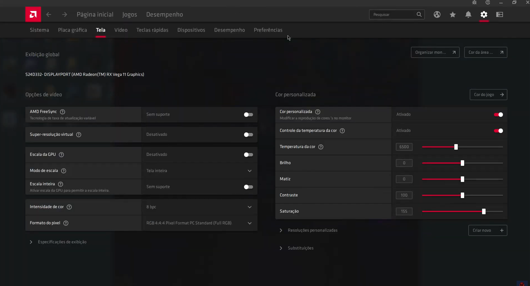Show Controle da temperatura da cor help icon
Screen dimensions: 530x286
pos(342,131)
